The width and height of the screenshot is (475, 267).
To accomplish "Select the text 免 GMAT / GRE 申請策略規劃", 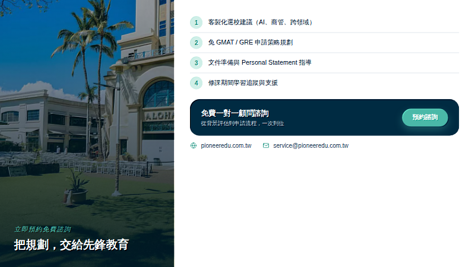I will click(x=250, y=42).
